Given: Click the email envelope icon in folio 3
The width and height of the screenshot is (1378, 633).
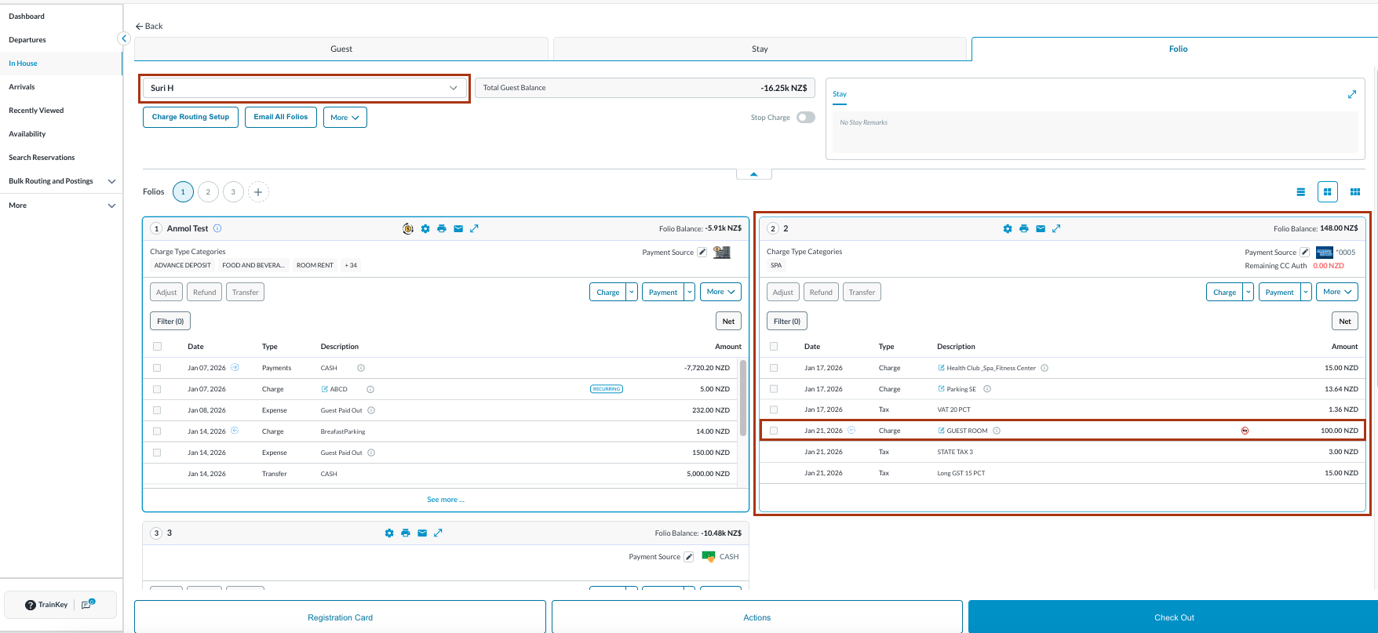Looking at the screenshot, I should [422, 533].
